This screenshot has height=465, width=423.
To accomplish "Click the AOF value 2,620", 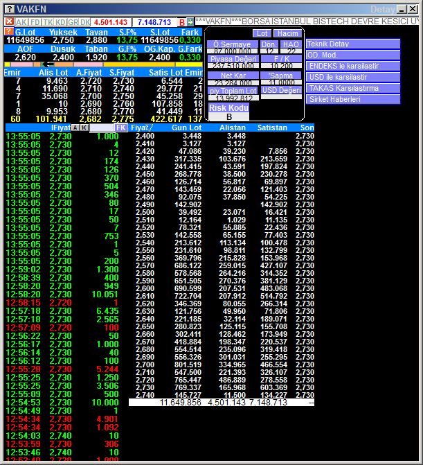I will pos(25,58).
